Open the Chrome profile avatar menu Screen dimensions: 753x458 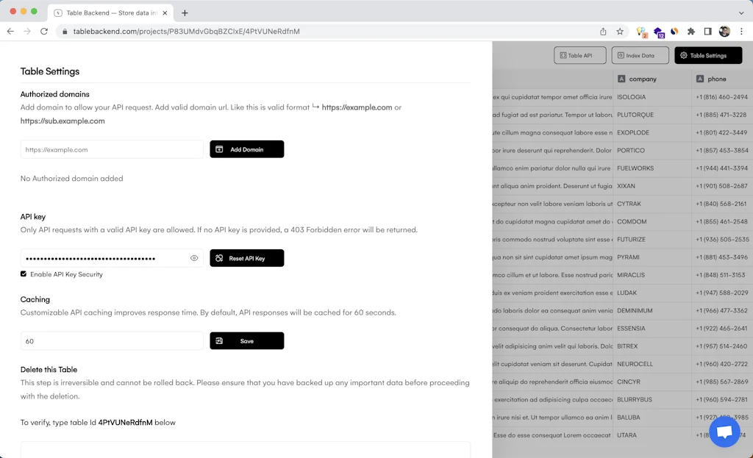tap(724, 32)
